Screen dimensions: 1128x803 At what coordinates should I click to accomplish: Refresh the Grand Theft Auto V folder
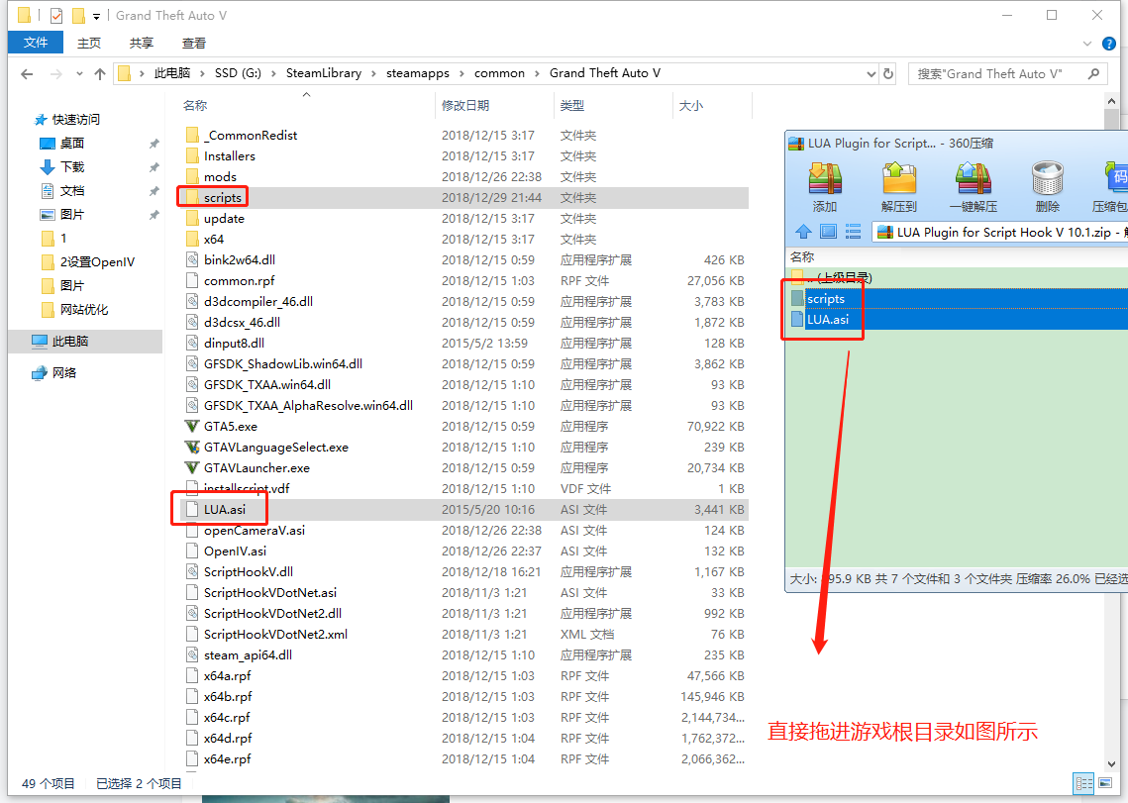pos(888,73)
